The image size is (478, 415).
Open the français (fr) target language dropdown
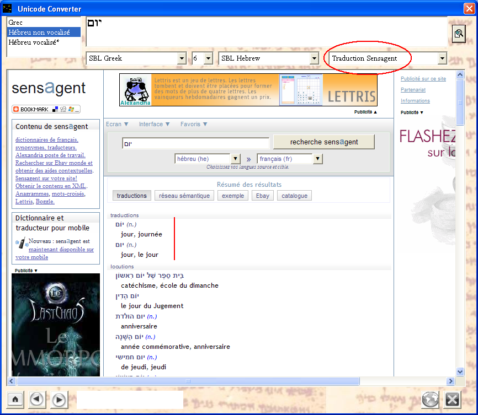[x=317, y=159]
